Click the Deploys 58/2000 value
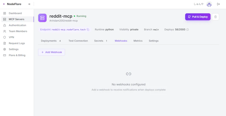This screenshot has height=116, width=226. (180, 30)
